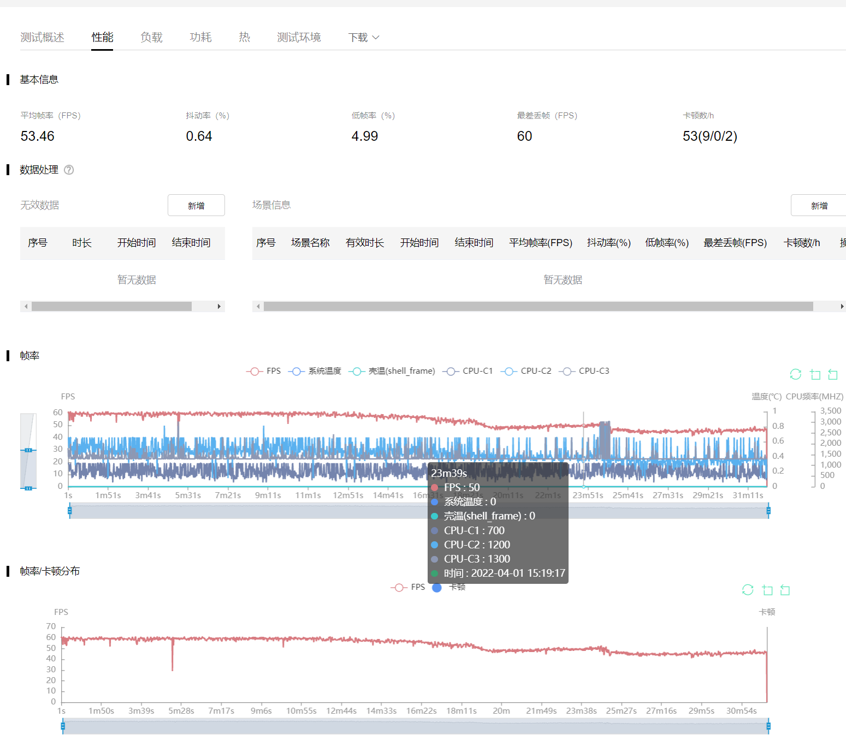Toggle 系统温度 series in legend
Image resolution: width=846 pixels, height=753 pixels.
coord(315,371)
